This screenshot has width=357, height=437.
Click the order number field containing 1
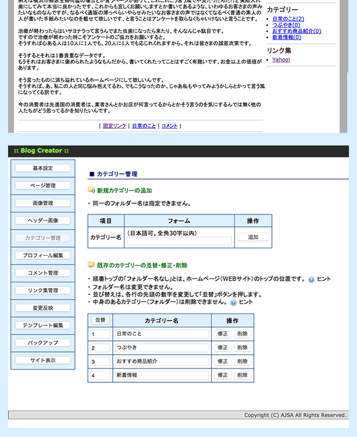[x=100, y=334]
